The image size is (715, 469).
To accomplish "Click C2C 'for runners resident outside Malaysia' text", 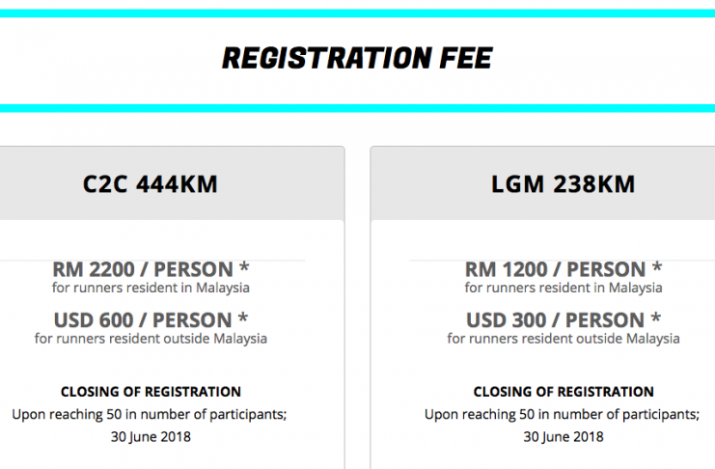I will [151, 339].
